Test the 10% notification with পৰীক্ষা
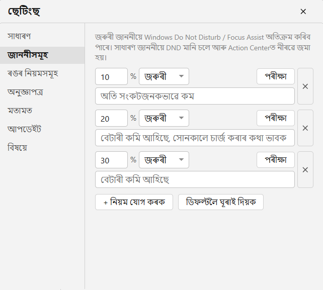Image resolution: width=323 pixels, height=290 pixels. click(x=276, y=76)
